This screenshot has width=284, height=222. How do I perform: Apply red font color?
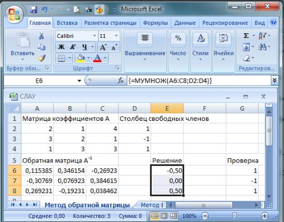[97, 58]
